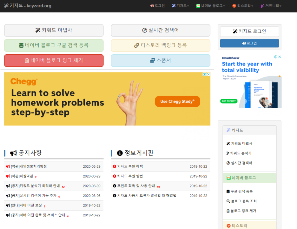Click chain link icon on 백링크 등록 button
This screenshot has height=229, width=297.
(136, 45)
